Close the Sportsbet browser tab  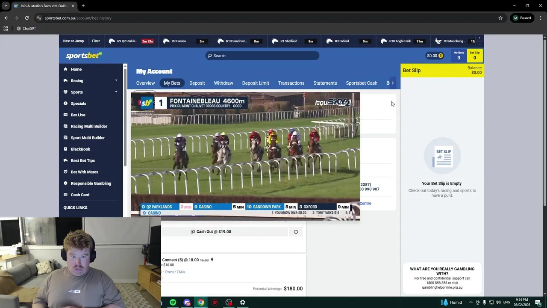73,6
